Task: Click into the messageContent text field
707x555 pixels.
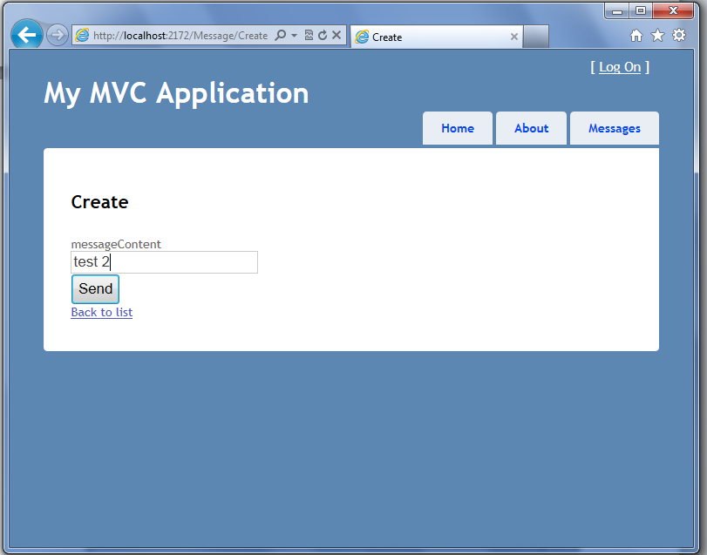Action: coord(164,262)
